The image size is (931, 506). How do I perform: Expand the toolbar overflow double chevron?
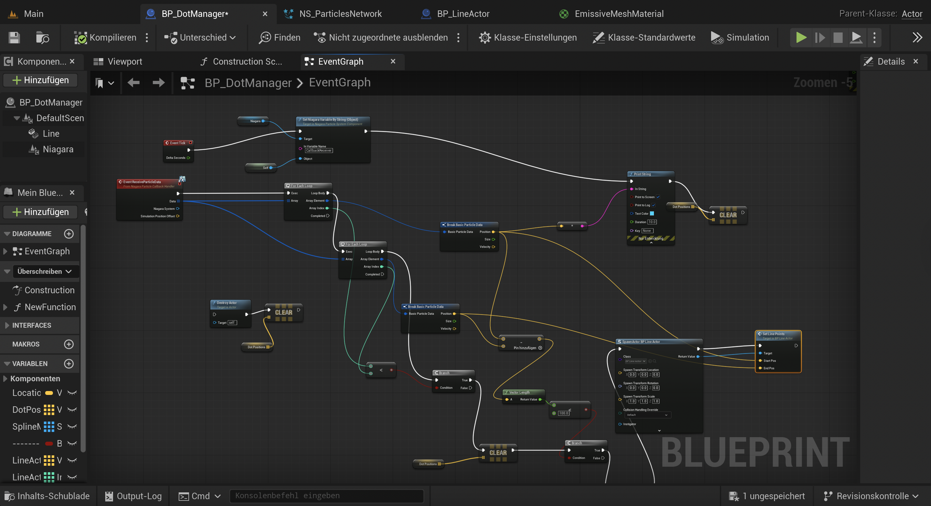point(917,38)
